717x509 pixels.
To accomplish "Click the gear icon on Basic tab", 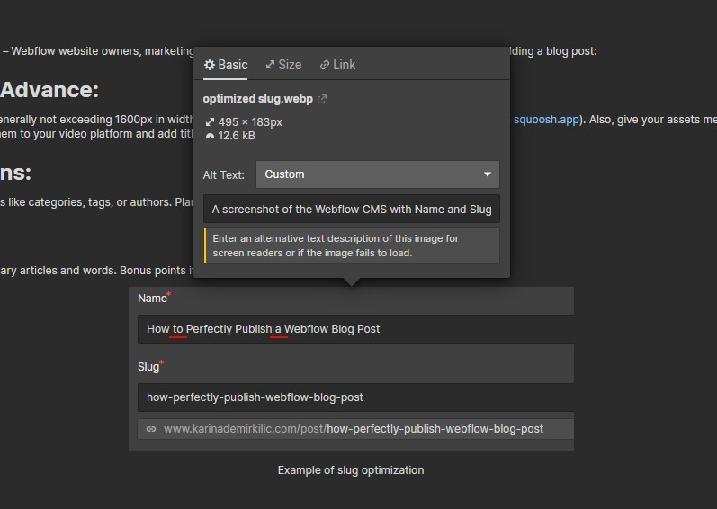I will [x=210, y=65].
